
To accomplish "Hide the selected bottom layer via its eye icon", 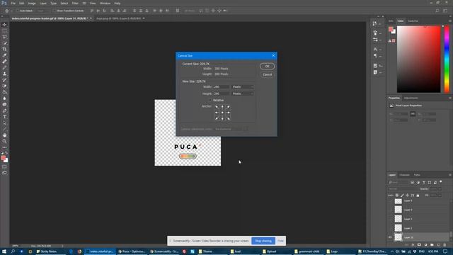I will (390, 237).
